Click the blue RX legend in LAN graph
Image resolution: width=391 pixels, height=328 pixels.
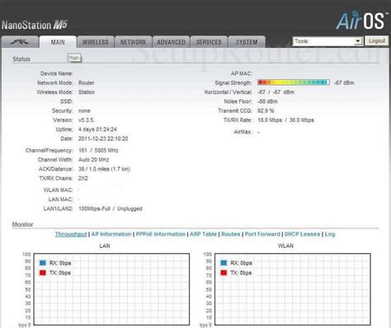(43, 263)
